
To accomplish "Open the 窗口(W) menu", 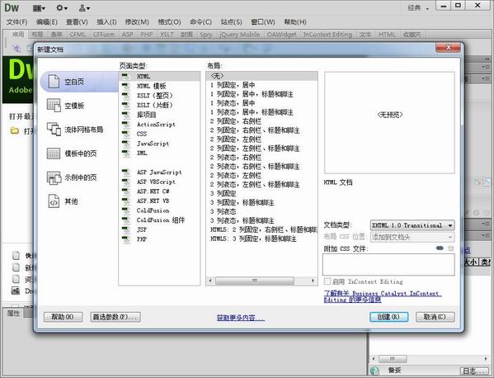I will tap(263, 22).
